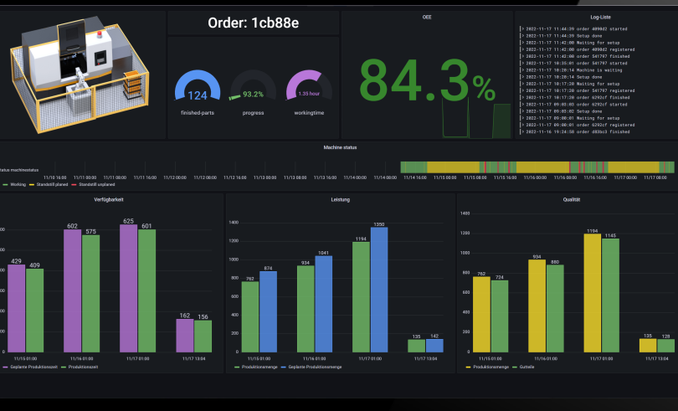678x411 pixels.
Task: Click the Machine status panel title
Action: [340, 147]
